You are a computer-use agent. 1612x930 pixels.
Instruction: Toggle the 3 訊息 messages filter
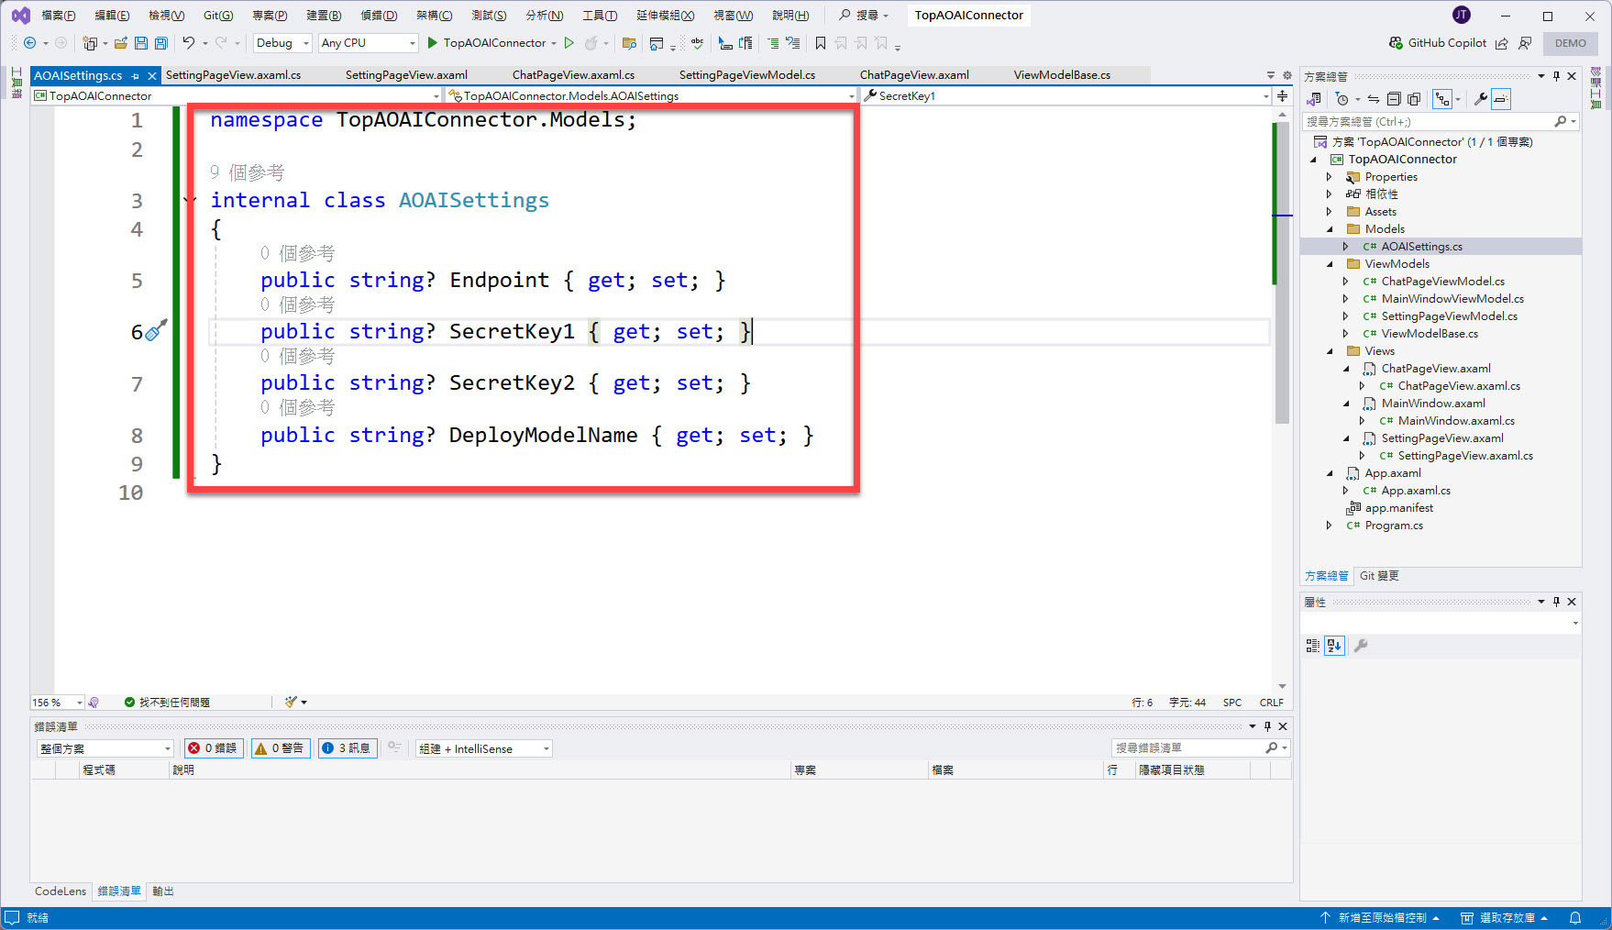(347, 748)
